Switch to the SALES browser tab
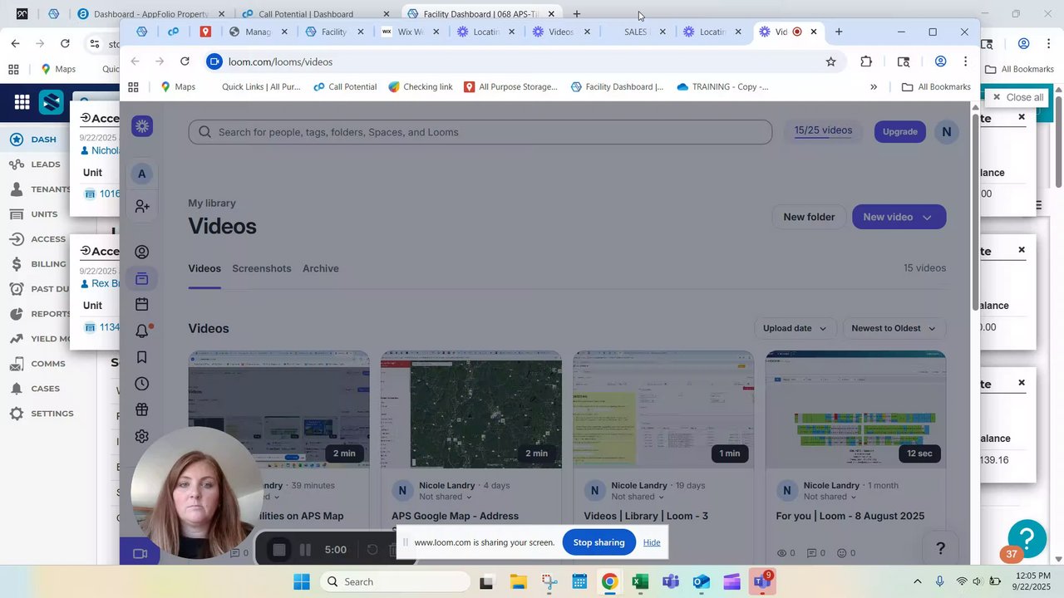The height and width of the screenshot is (598, 1064). pyautogui.click(x=636, y=32)
